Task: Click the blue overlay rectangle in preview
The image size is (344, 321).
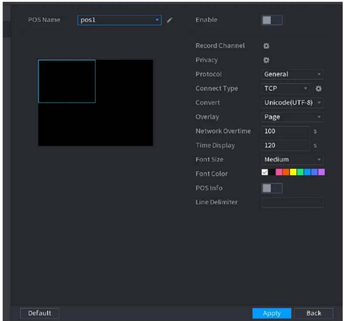Action: (x=67, y=81)
